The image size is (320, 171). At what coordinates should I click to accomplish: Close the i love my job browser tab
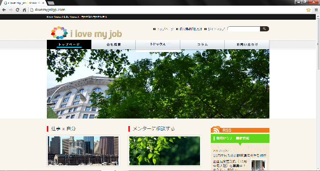pos(43,3)
